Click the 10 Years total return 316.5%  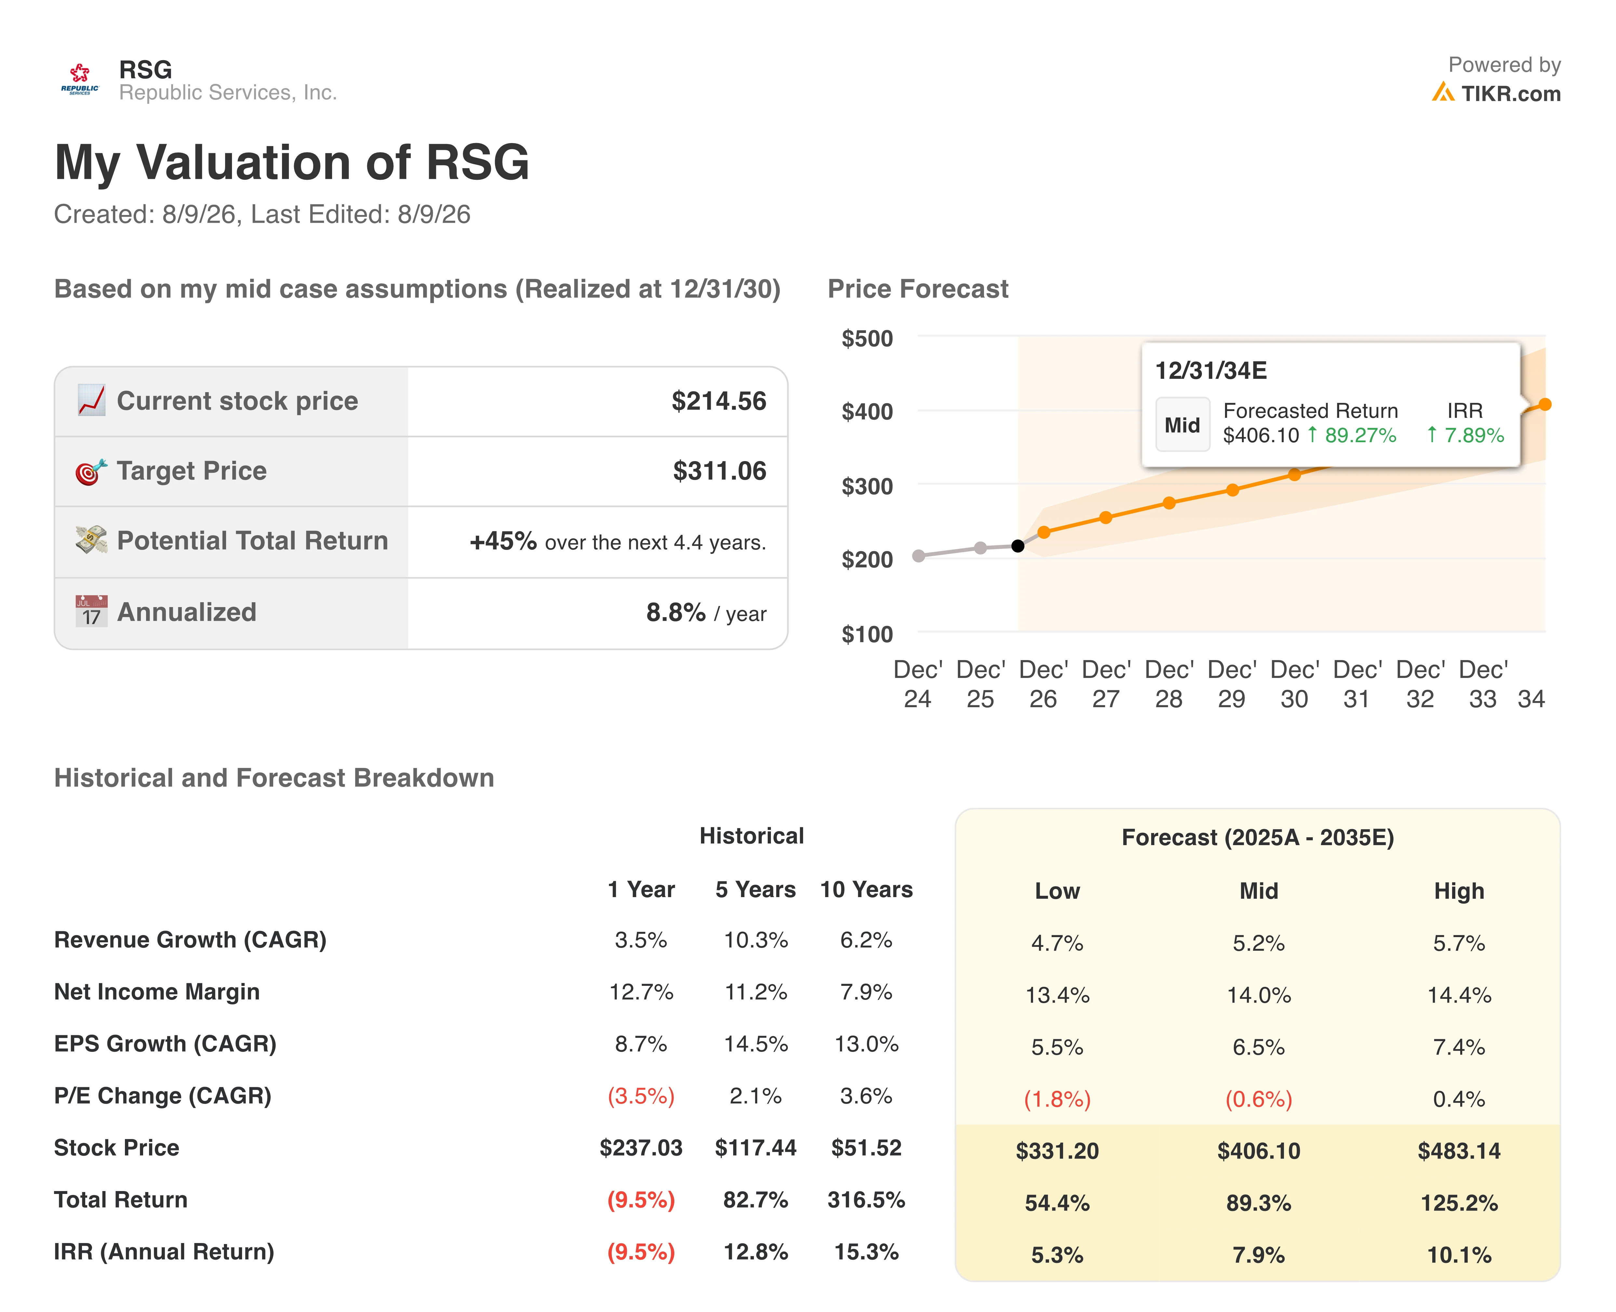[x=866, y=1200]
